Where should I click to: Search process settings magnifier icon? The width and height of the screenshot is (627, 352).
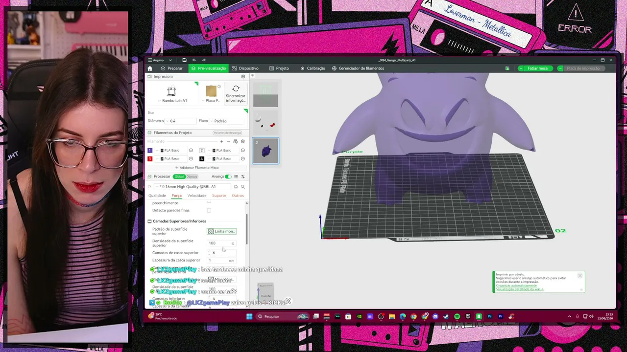click(242, 187)
